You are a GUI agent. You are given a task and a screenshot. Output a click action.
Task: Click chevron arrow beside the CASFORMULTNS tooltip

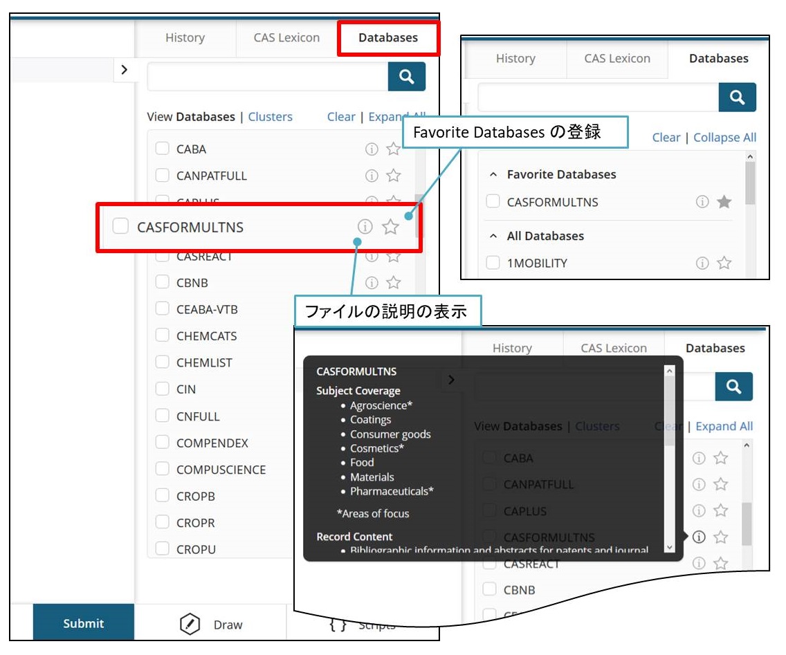(x=451, y=379)
